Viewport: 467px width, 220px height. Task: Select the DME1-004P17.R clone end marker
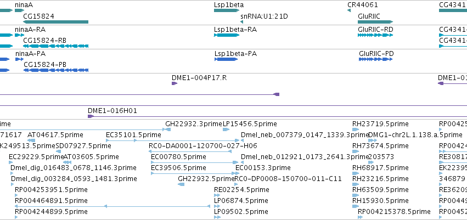click(x=175, y=83)
